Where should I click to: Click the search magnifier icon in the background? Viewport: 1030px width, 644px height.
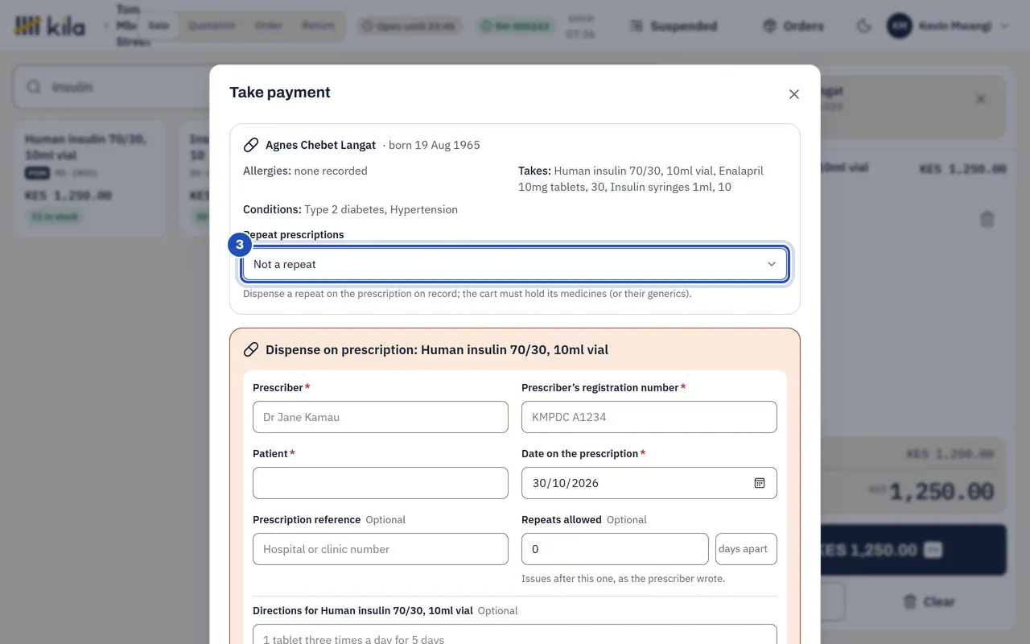point(34,87)
